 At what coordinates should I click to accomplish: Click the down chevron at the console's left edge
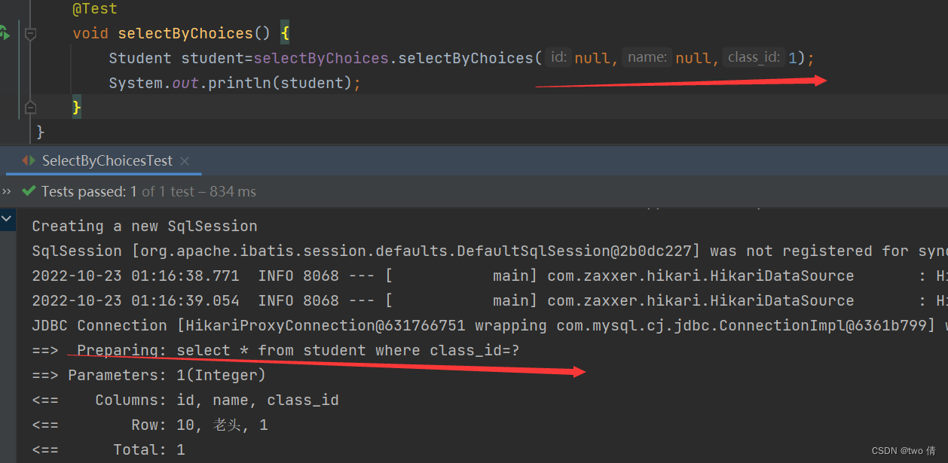point(7,220)
